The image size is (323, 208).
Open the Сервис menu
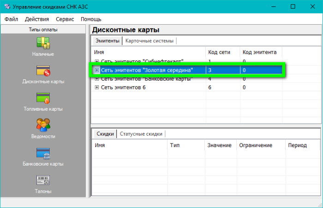click(65, 19)
